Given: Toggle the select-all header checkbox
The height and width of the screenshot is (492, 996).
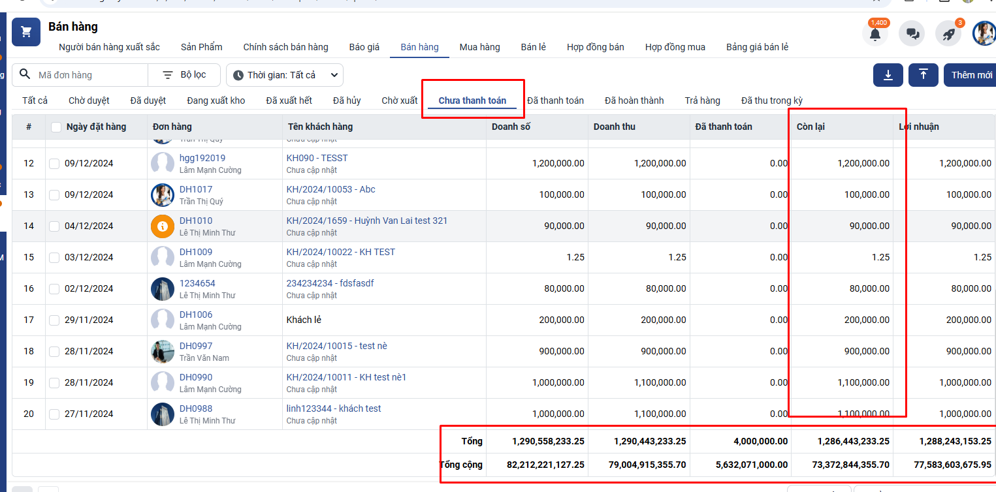Looking at the screenshot, I should [x=56, y=127].
